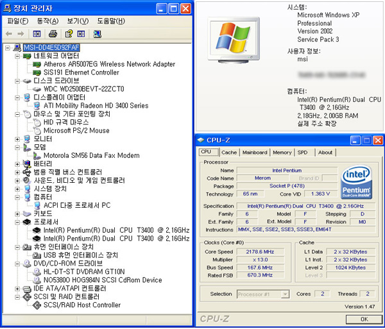This screenshot has height=329, width=385.
Task: Click the 배터리 category icon
Action: tap(27, 164)
